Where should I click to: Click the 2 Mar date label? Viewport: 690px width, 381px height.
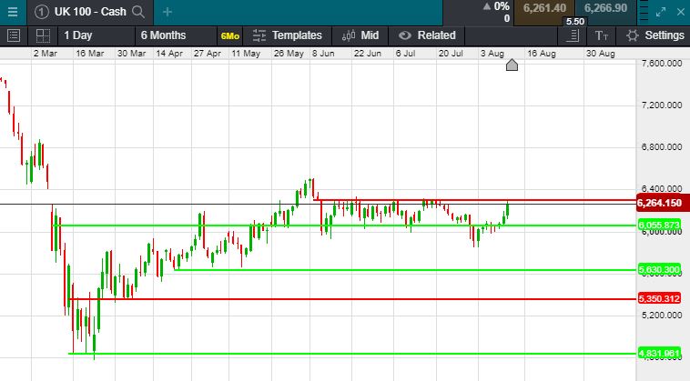(46, 54)
